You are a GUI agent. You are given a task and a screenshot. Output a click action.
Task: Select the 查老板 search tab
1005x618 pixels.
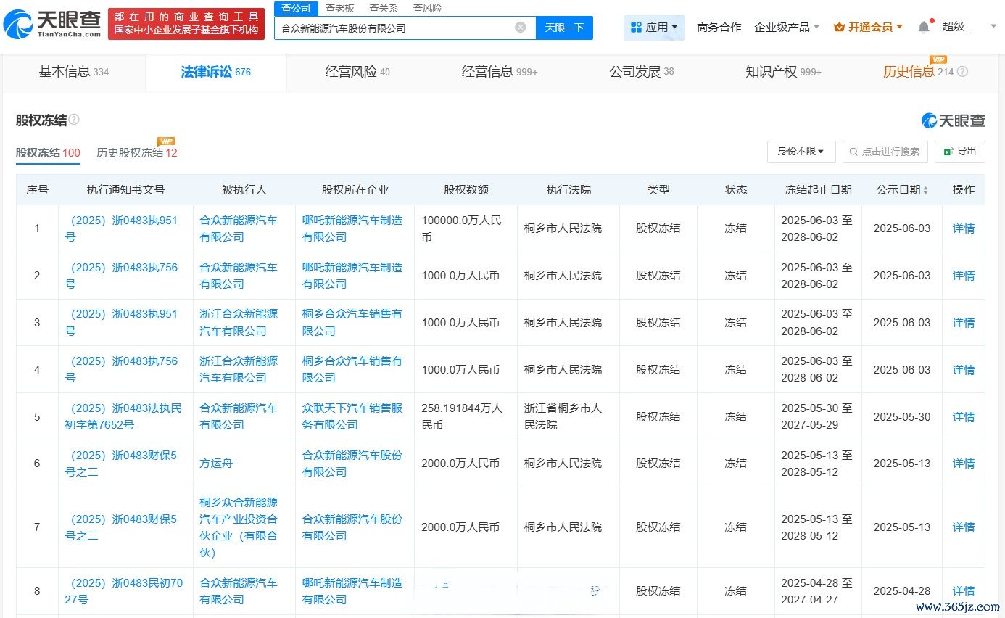(339, 8)
